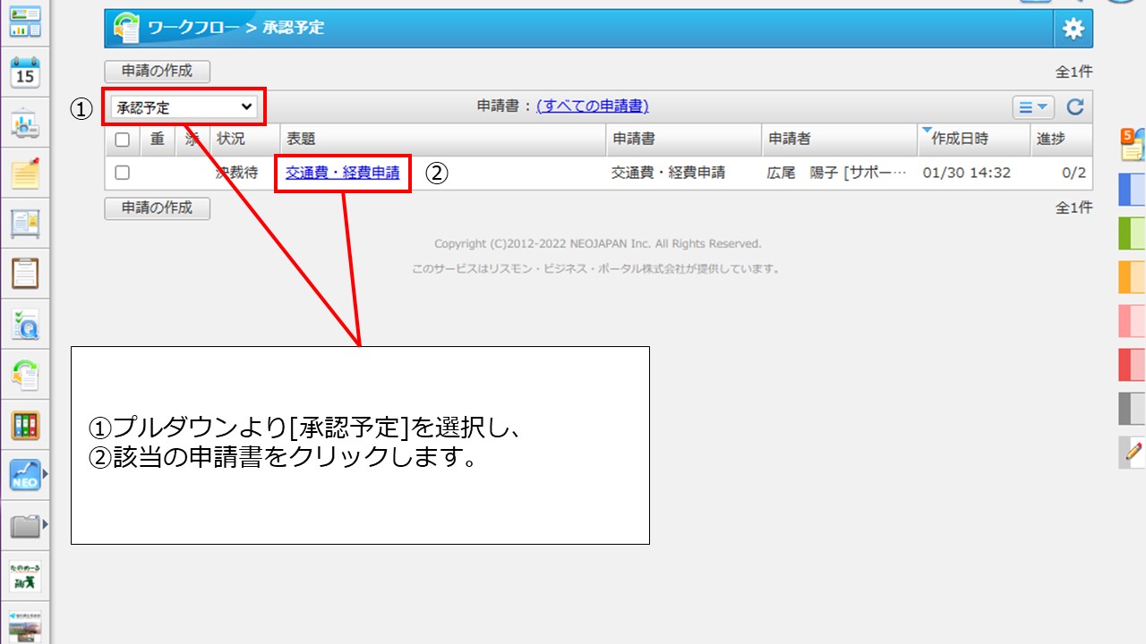Click the 表題 column header
Screen dimensions: 1146x644
[x=302, y=140]
